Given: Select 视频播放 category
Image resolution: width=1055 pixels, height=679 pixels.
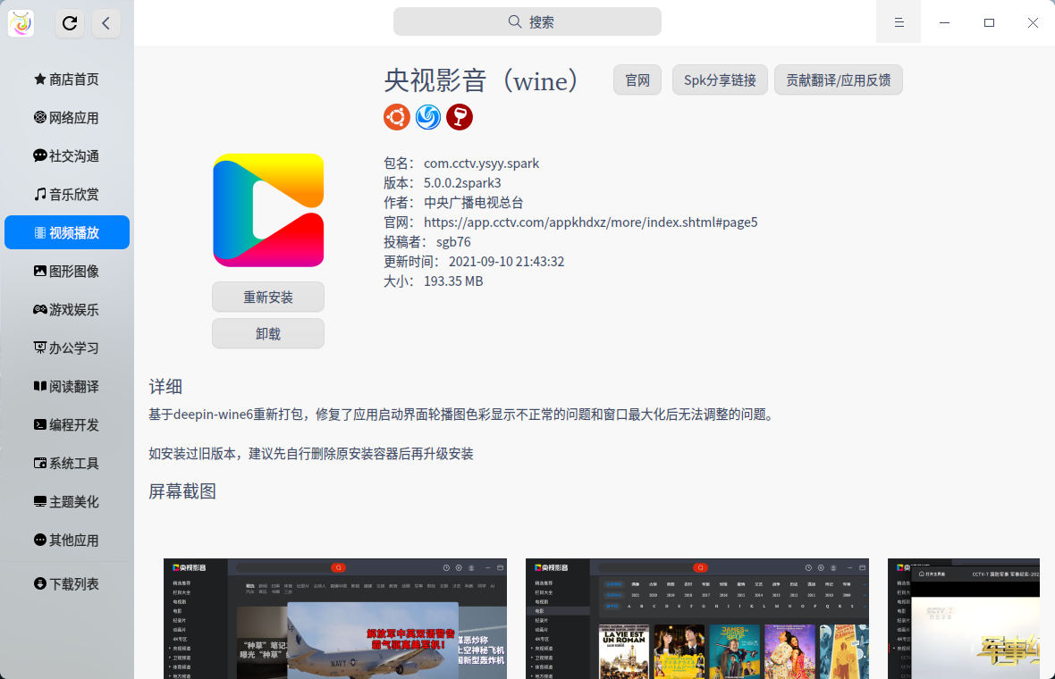Looking at the screenshot, I should click(67, 232).
